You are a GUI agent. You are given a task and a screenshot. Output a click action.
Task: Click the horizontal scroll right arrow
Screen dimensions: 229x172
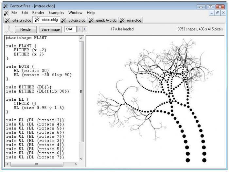tap(76, 164)
